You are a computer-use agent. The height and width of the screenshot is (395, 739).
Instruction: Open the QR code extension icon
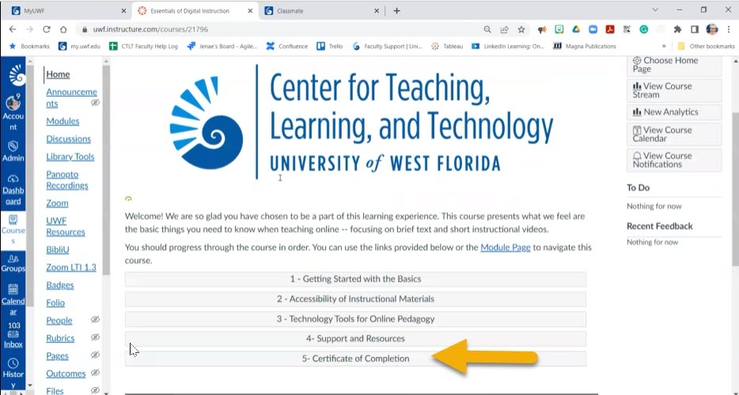pos(627,29)
